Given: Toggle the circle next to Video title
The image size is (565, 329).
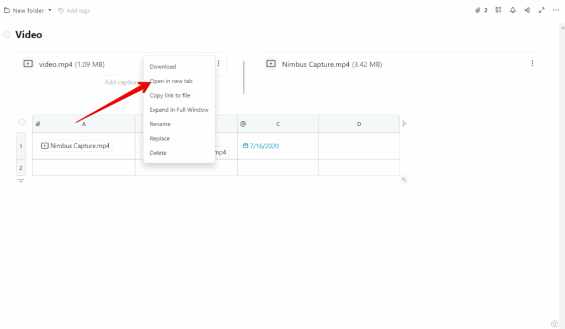Looking at the screenshot, I should click(x=7, y=35).
